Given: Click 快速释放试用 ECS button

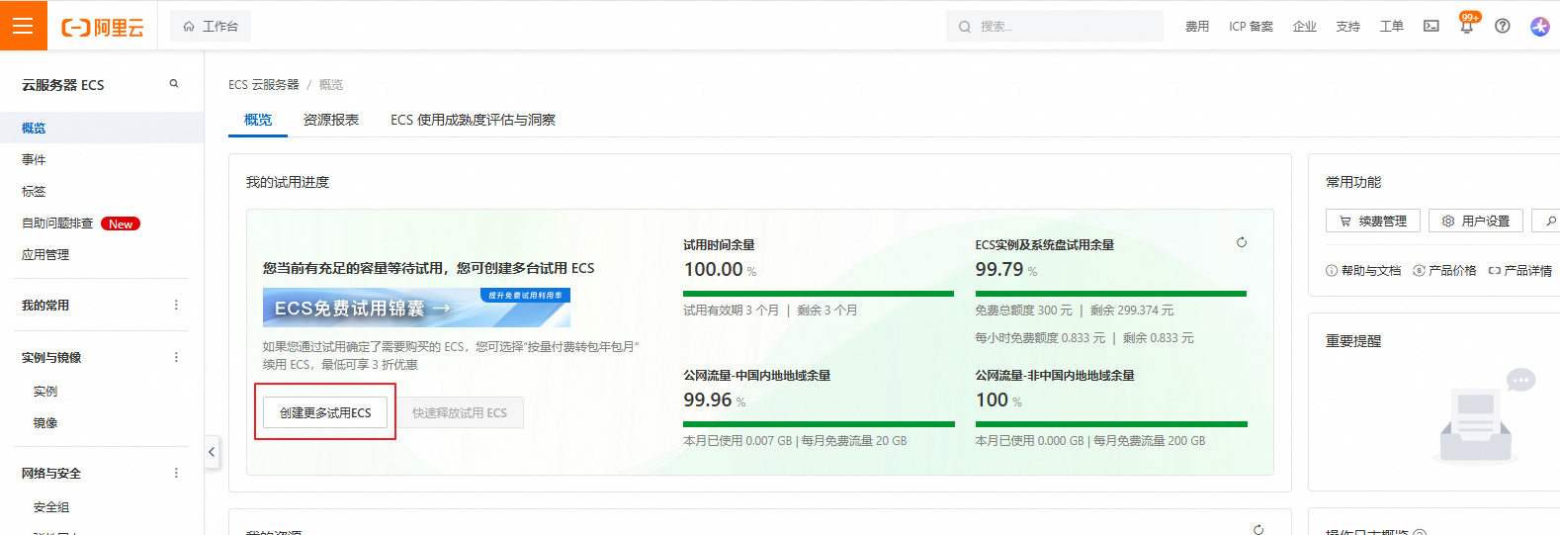Looking at the screenshot, I should (460, 412).
